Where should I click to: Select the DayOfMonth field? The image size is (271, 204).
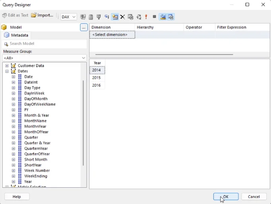click(x=36, y=99)
